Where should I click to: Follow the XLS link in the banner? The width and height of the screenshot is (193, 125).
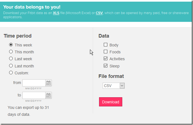[56, 13]
